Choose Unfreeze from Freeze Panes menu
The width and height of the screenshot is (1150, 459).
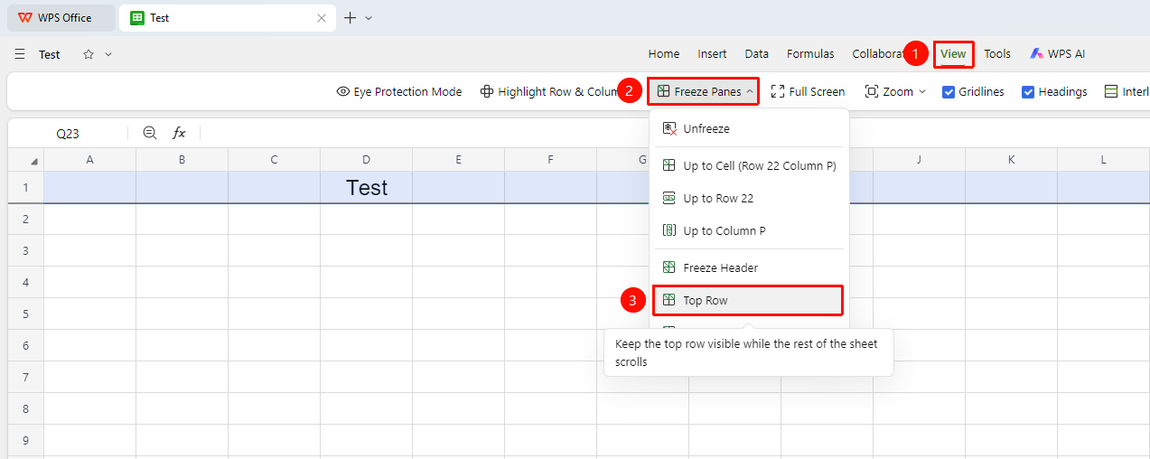pos(749,129)
